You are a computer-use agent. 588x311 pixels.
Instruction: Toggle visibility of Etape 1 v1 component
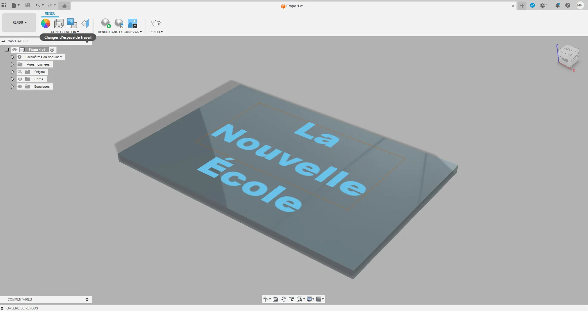pyautogui.click(x=14, y=50)
